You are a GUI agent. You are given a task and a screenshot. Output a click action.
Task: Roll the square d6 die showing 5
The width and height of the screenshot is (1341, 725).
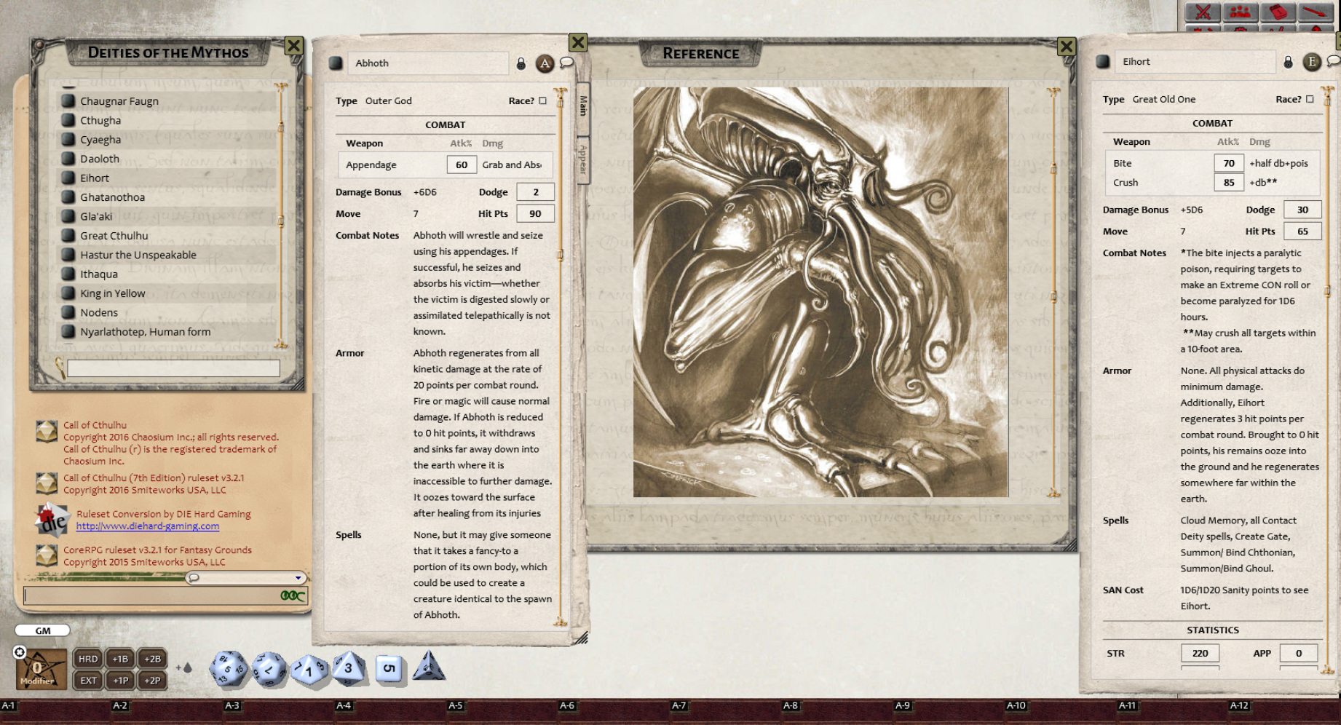tap(389, 668)
